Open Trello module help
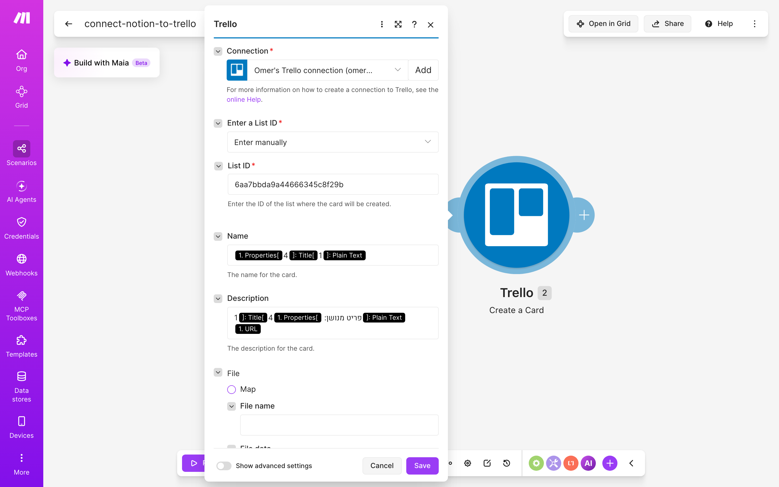The height and width of the screenshot is (487, 779). [x=414, y=24]
